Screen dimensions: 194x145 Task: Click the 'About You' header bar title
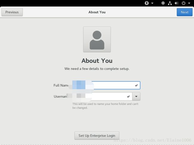click(97, 12)
